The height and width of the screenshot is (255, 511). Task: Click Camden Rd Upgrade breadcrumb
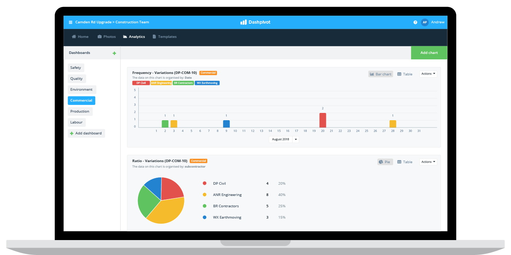[x=93, y=22]
